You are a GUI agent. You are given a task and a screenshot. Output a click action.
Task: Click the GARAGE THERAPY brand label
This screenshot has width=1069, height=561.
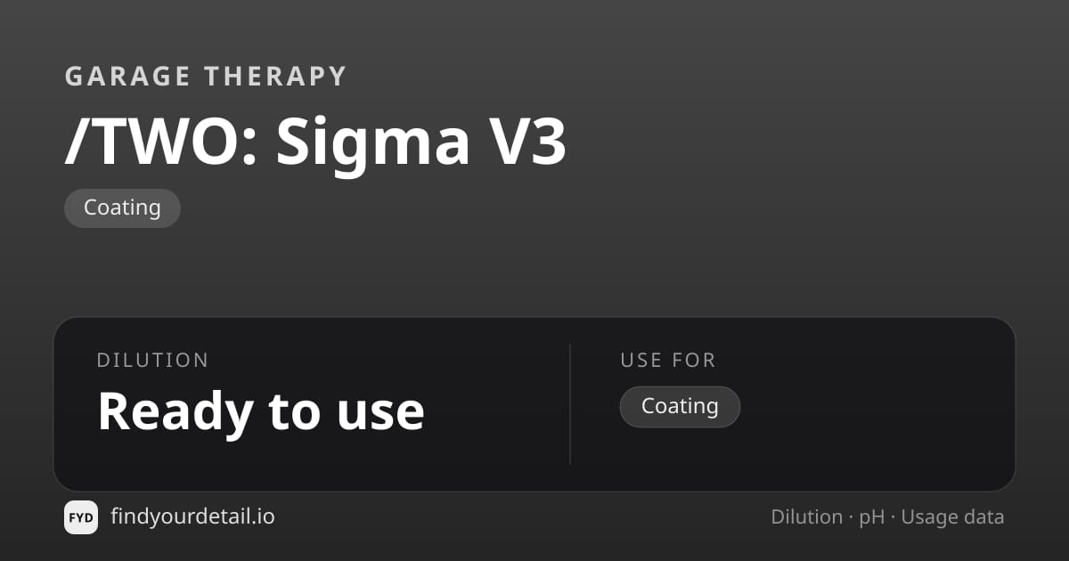coord(206,77)
